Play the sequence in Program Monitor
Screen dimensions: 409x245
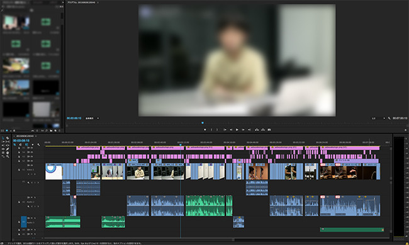237,130
